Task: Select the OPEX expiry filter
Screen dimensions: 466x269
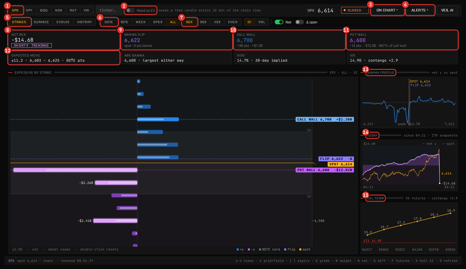Action: [158, 22]
